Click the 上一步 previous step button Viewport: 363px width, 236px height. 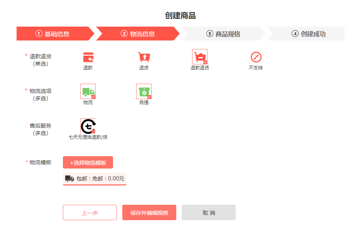pyautogui.click(x=90, y=212)
